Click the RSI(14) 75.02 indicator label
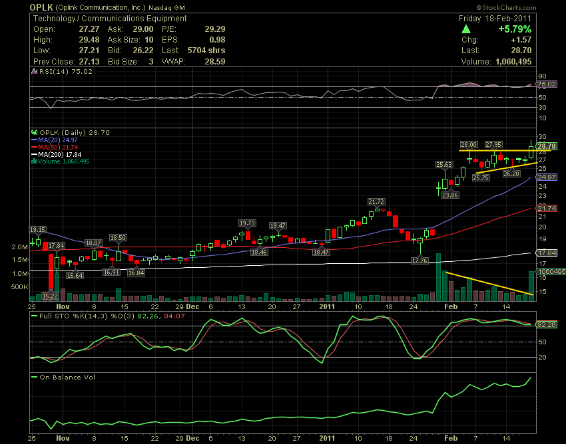The height and width of the screenshot is (444, 566). pyautogui.click(x=66, y=71)
